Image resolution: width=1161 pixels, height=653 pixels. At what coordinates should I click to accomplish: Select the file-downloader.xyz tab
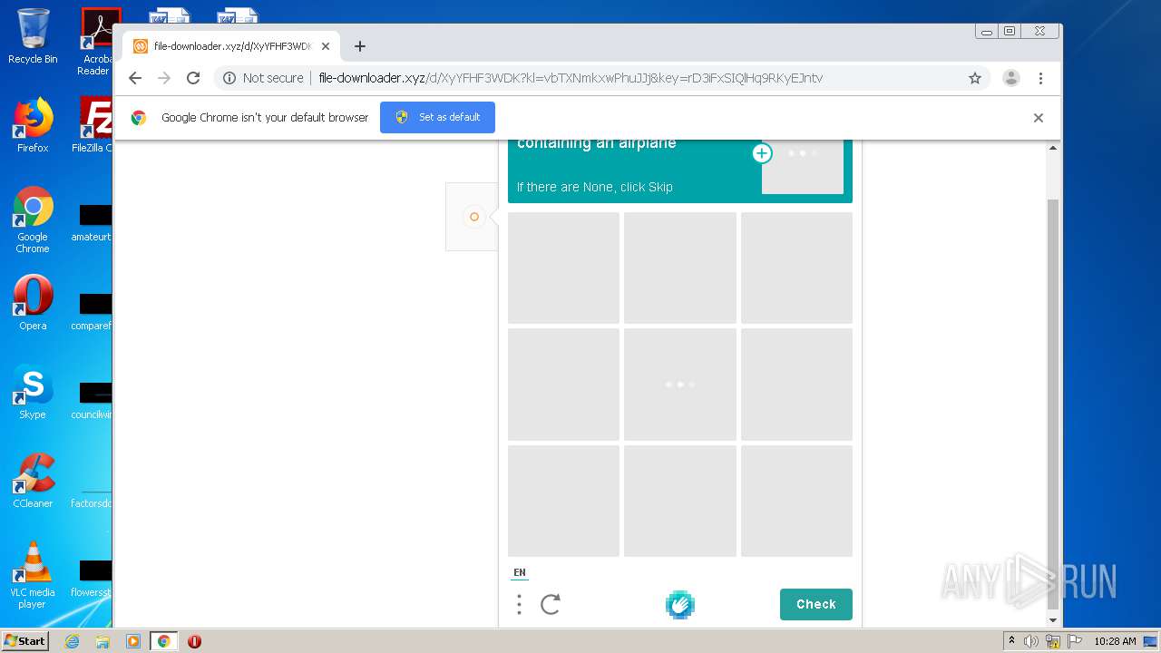231,46
